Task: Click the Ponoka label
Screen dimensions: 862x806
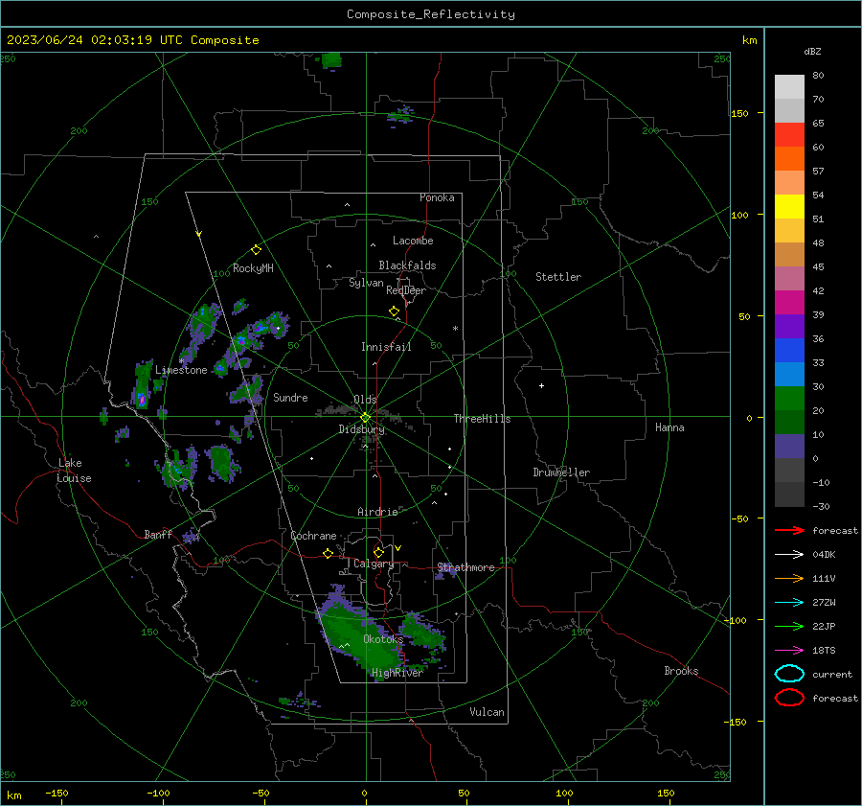Action: (437, 197)
